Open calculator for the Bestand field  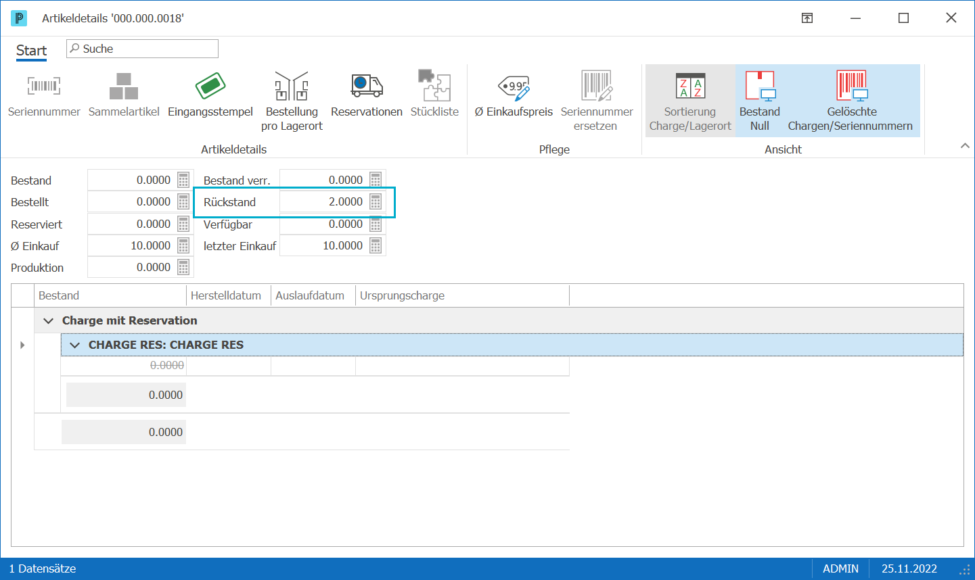[x=183, y=180]
